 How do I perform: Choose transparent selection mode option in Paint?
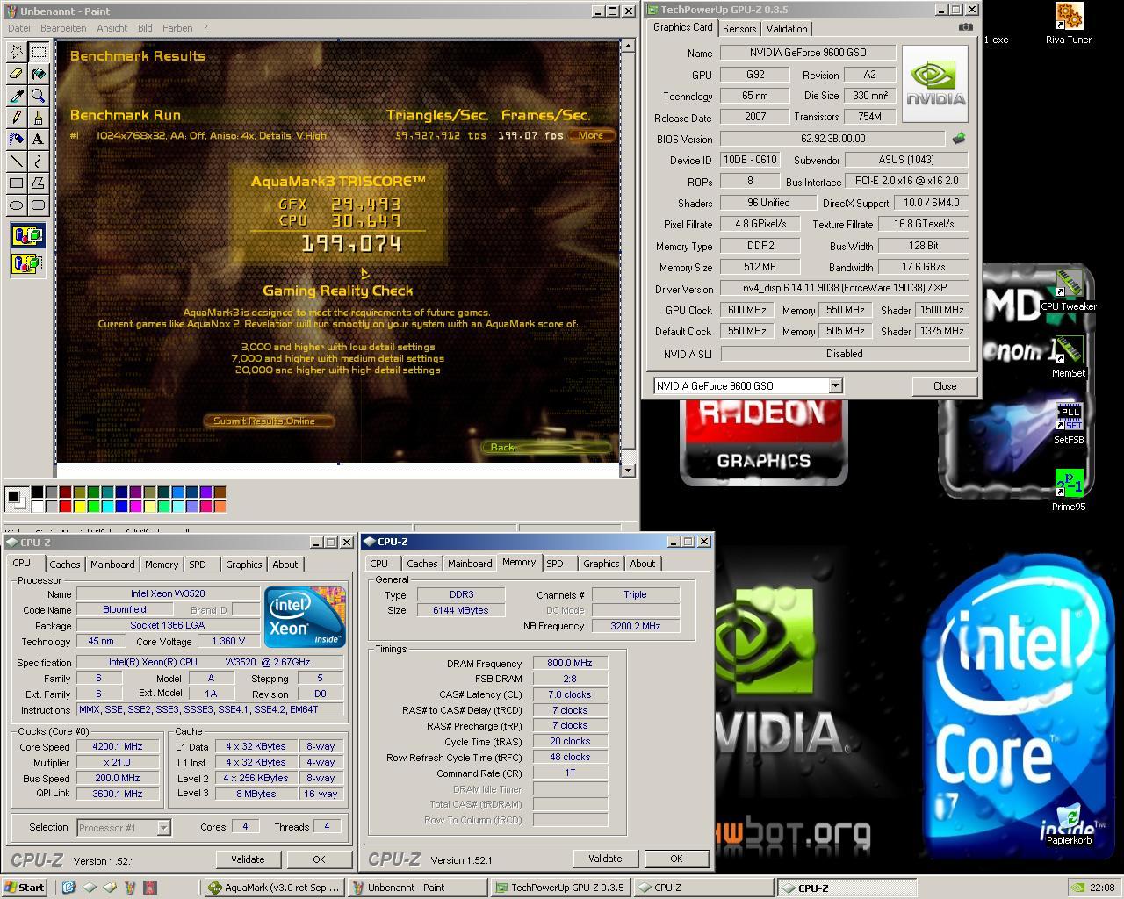(27, 263)
